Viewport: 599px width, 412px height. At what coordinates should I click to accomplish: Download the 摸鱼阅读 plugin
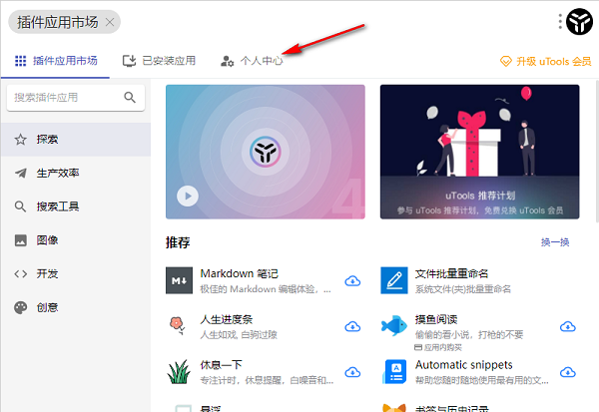[x=568, y=326]
